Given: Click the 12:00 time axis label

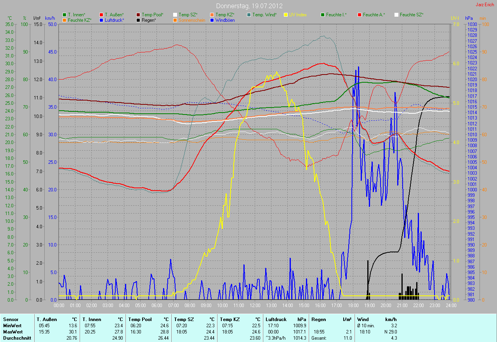Looking at the screenshot, I should [255, 306].
